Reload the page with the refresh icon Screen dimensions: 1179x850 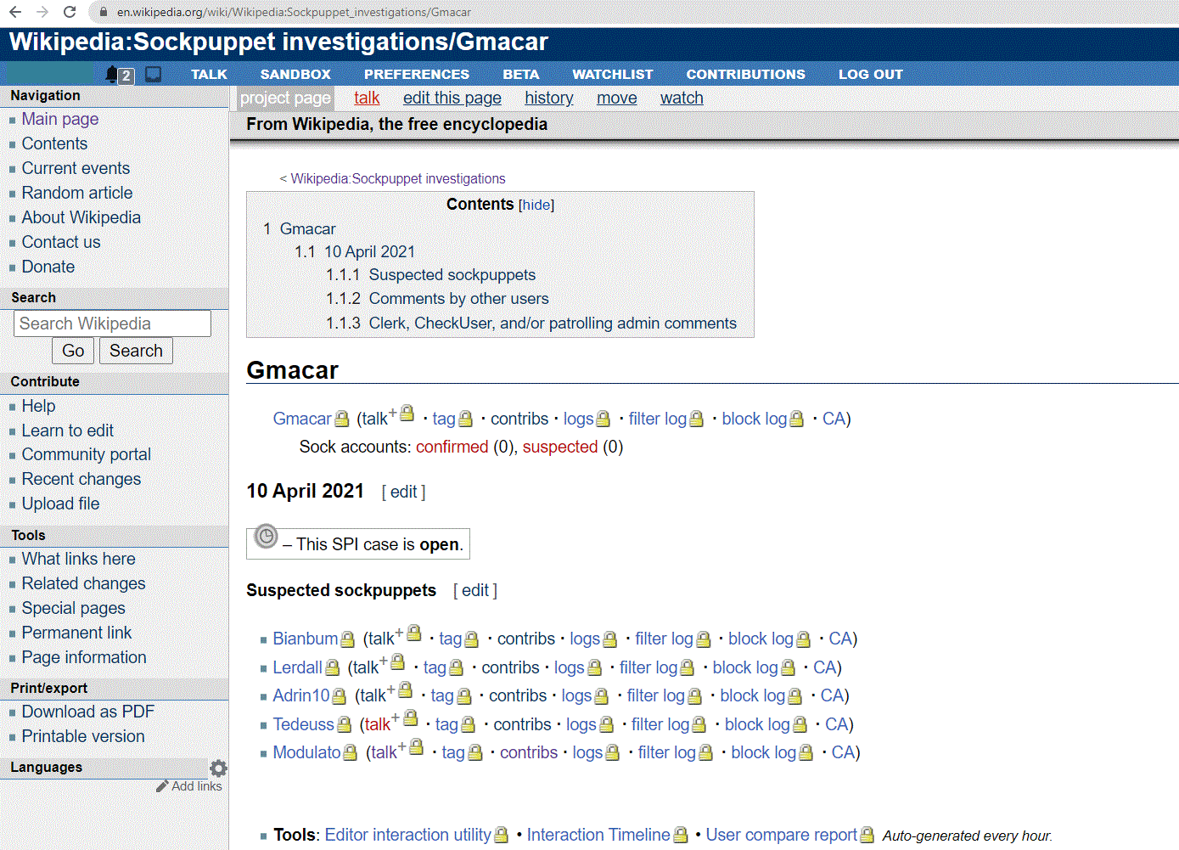coord(70,12)
